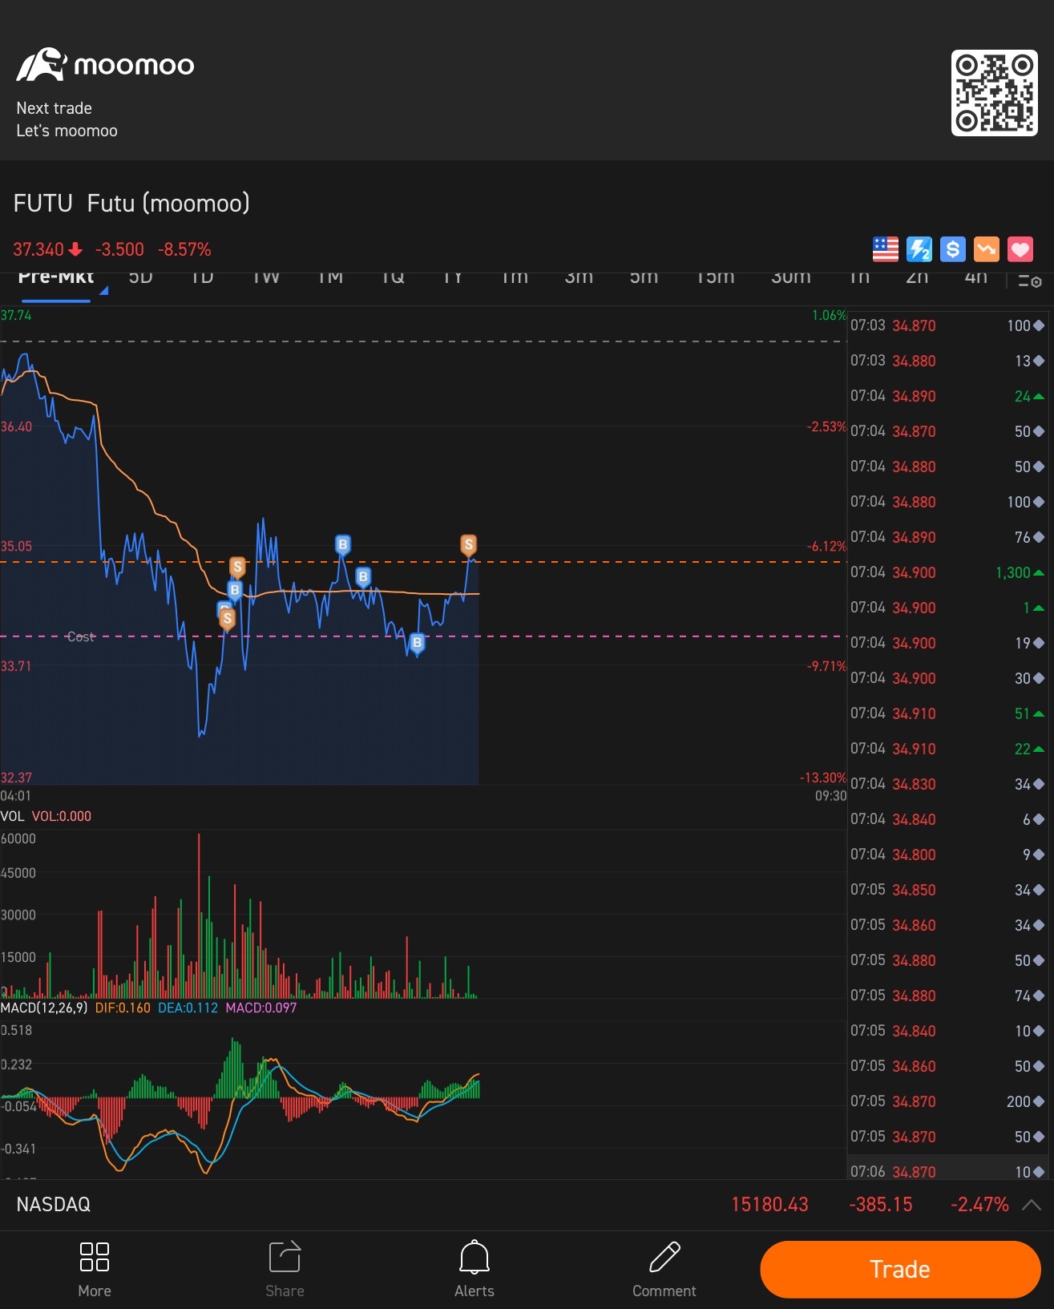Tap the S sell marker just above Cost line
Screen dimensions: 1054x1309
228,619
